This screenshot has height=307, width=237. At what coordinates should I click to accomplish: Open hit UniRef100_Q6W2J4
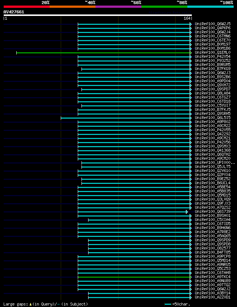pyautogui.click(x=213, y=32)
